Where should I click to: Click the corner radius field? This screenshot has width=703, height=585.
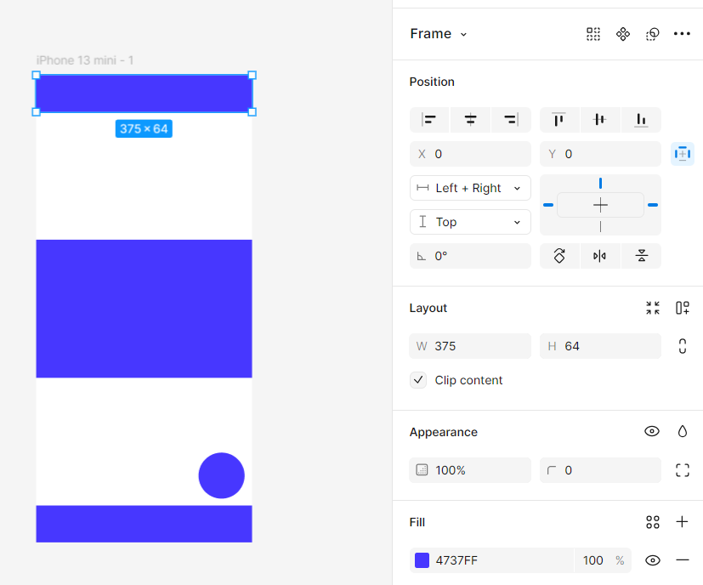[x=600, y=470]
